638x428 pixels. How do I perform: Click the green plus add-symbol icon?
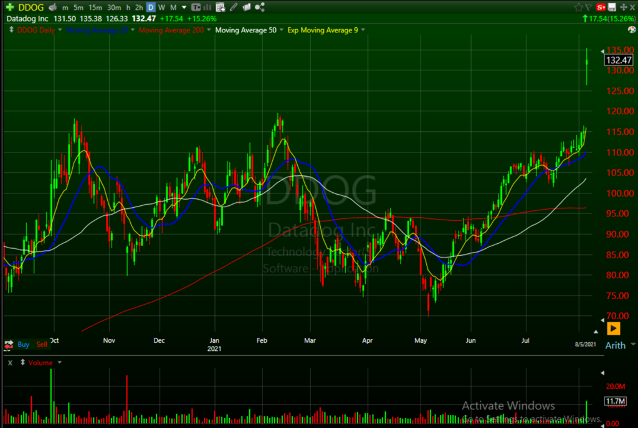[10, 7]
